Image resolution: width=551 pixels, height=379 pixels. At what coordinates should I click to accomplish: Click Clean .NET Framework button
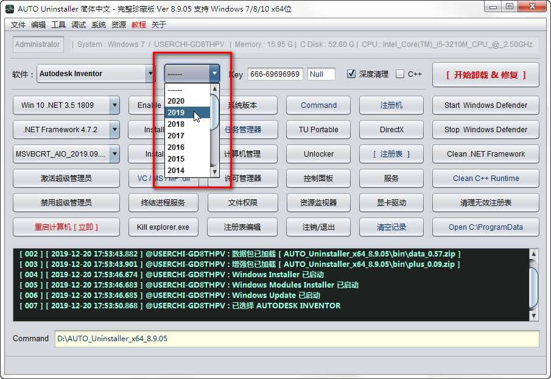[x=486, y=154]
